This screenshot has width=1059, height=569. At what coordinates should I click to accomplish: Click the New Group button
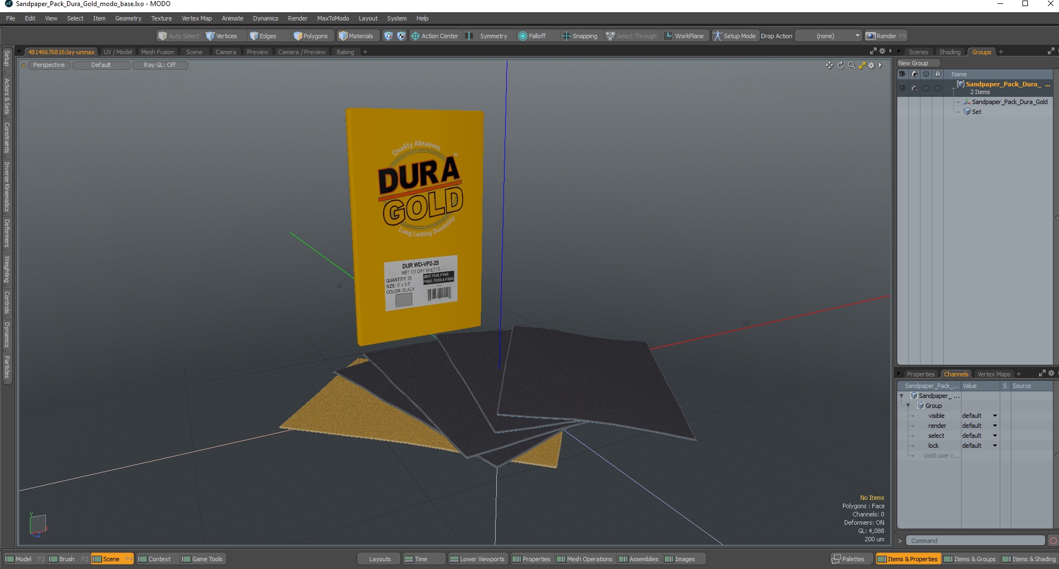click(918, 63)
